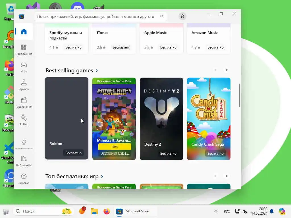The image size is (291, 218).
Task: Open File Explorer from the taskbar
Action: point(94,211)
